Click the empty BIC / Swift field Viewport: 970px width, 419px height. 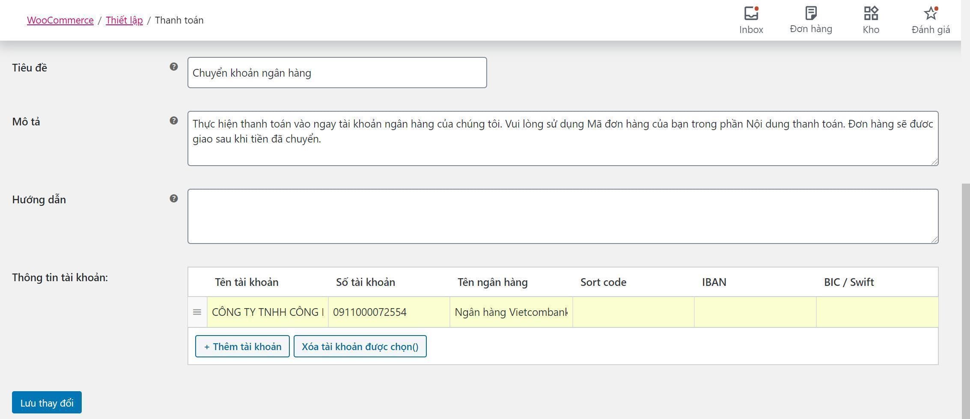[x=877, y=312]
